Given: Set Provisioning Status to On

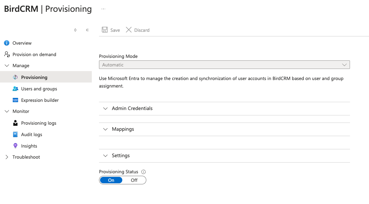Looking at the screenshot, I should [111, 180].
